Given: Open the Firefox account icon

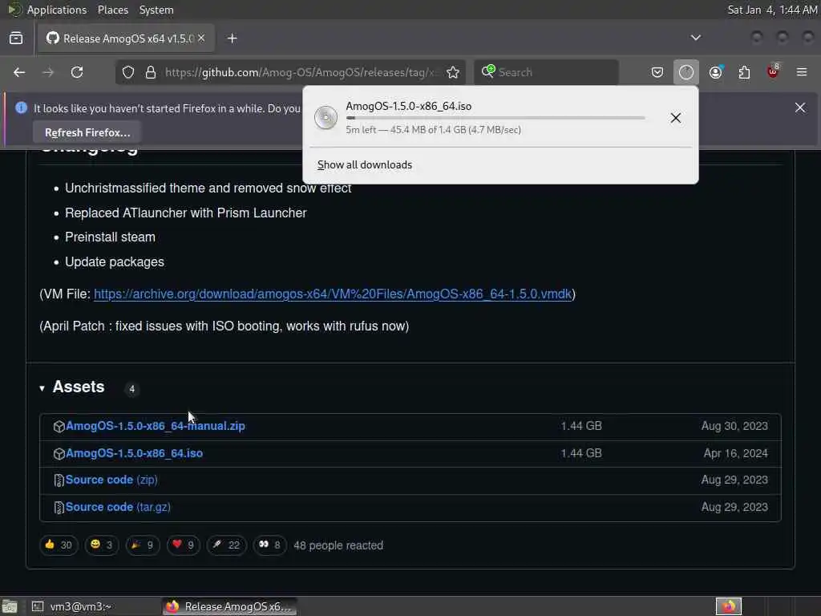Looking at the screenshot, I should [x=716, y=72].
